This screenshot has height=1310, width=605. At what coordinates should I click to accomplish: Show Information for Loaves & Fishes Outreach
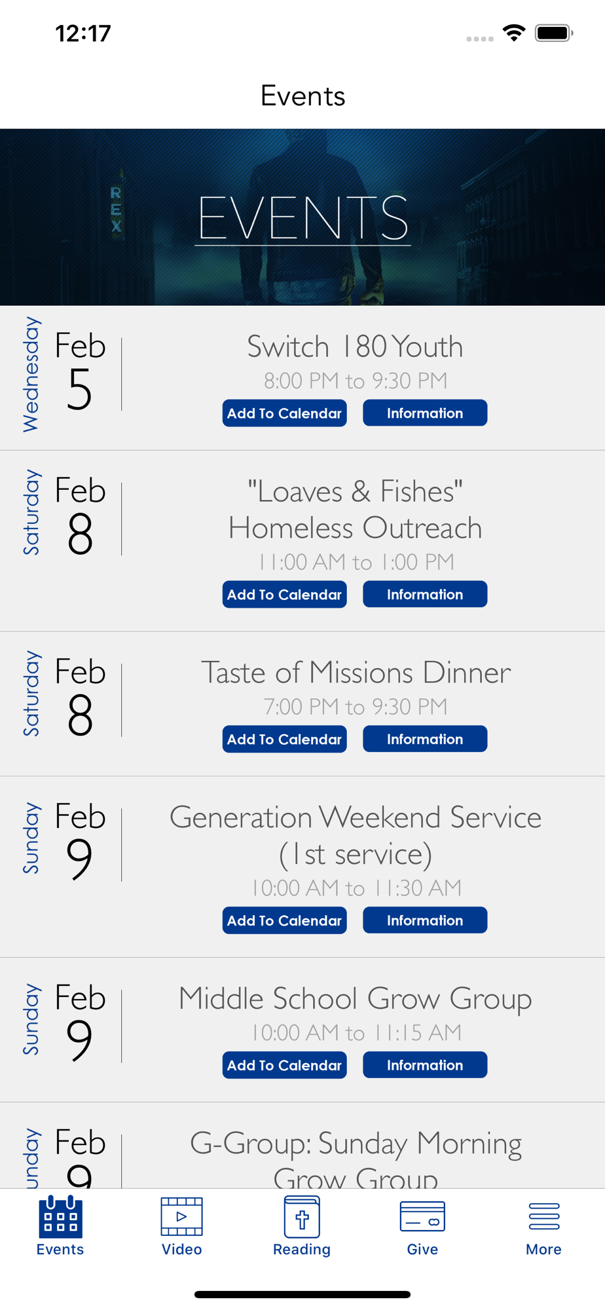(425, 595)
